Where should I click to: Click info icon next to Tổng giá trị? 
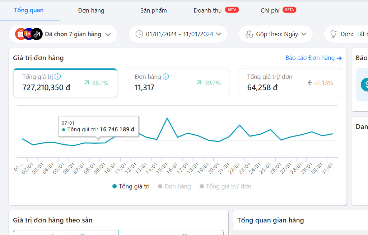coord(58,77)
